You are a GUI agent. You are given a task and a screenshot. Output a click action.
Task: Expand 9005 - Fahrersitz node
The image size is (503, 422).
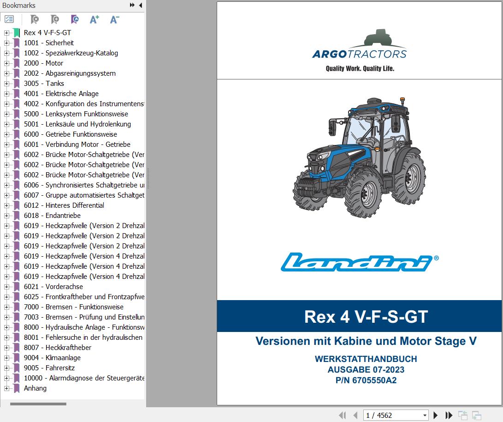(x=6, y=368)
